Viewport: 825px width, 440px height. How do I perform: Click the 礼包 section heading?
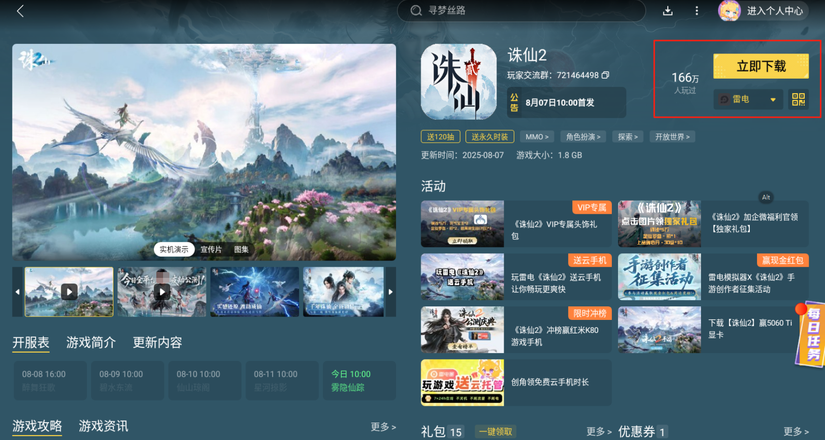[x=433, y=431]
